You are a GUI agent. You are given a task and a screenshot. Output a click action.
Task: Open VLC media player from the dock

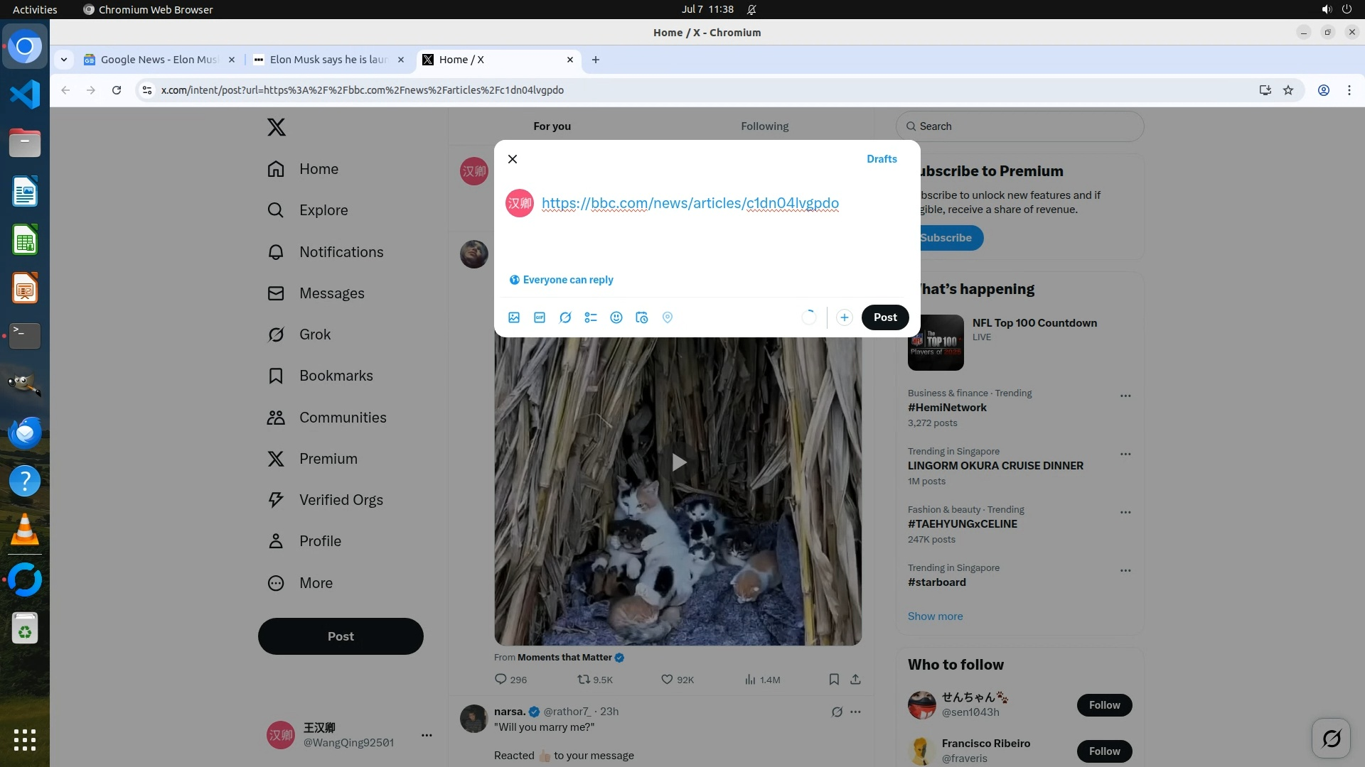(x=25, y=530)
